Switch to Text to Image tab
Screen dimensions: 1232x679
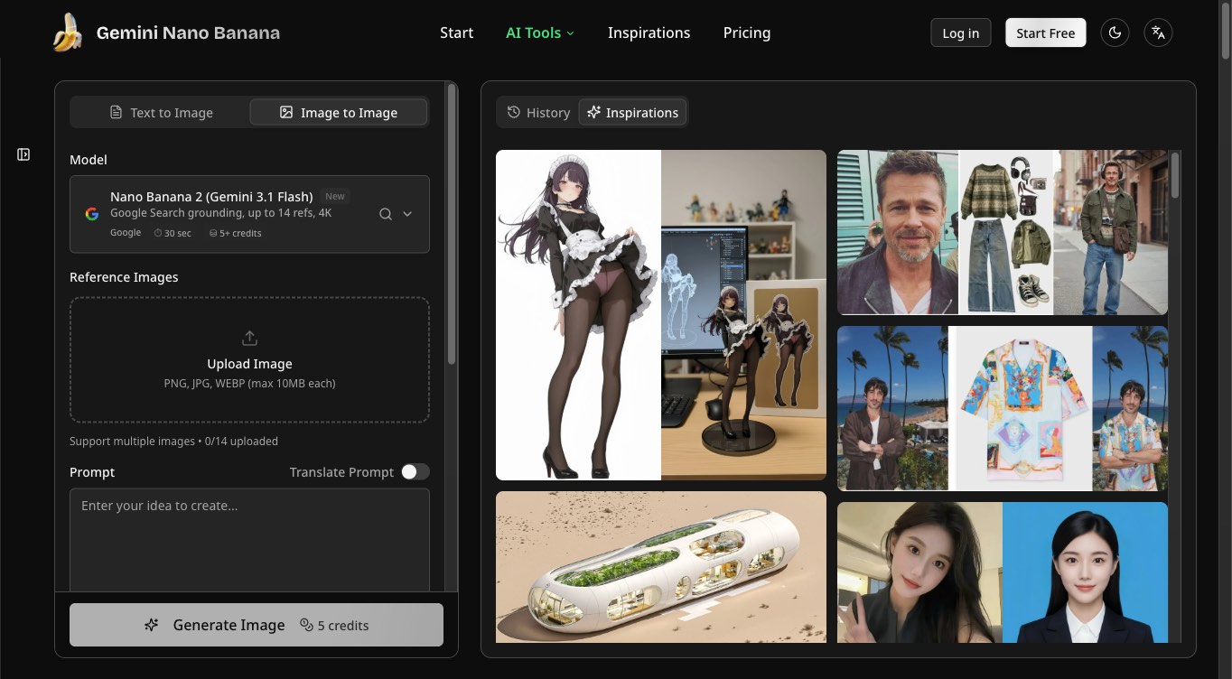[x=161, y=113]
